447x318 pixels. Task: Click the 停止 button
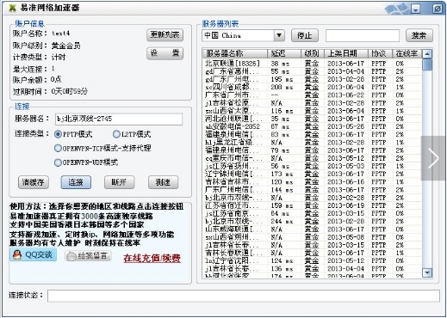coord(305,35)
